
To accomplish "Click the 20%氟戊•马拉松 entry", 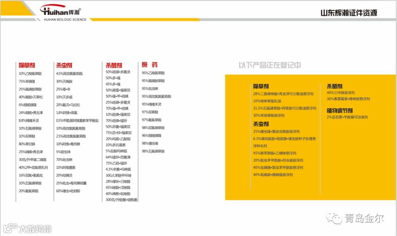I will point(68,105).
